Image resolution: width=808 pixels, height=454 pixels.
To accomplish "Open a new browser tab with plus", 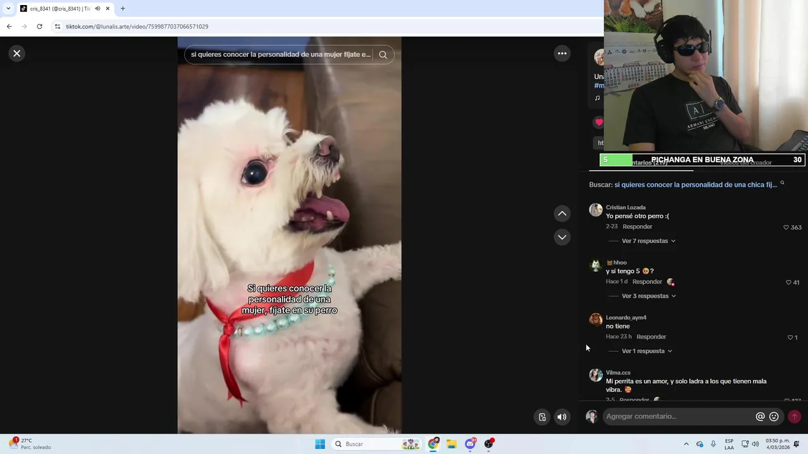I will pyautogui.click(x=122, y=9).
